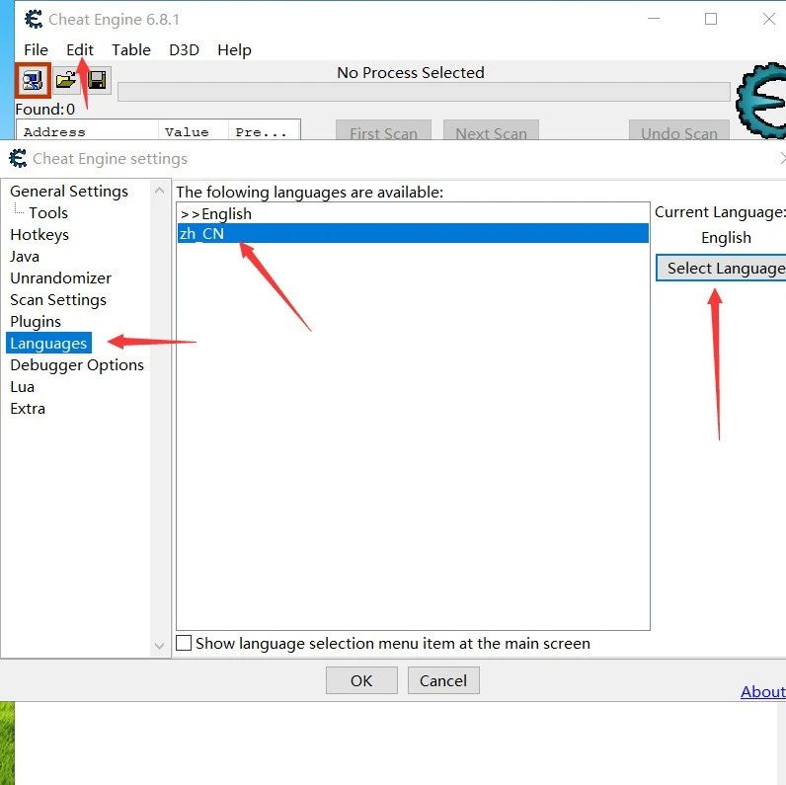The width and height of the screenshot is (786, 785).
Task: Click the save floppy disk icon
Action: [x=97, y=80]
